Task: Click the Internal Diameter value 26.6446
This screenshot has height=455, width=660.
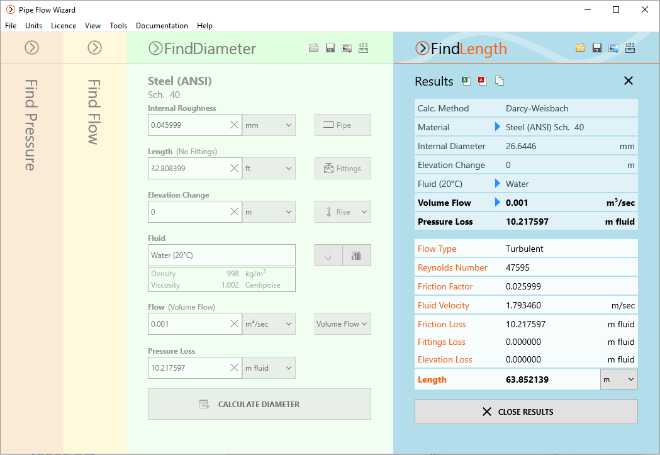Action: (x=521, y=146)
